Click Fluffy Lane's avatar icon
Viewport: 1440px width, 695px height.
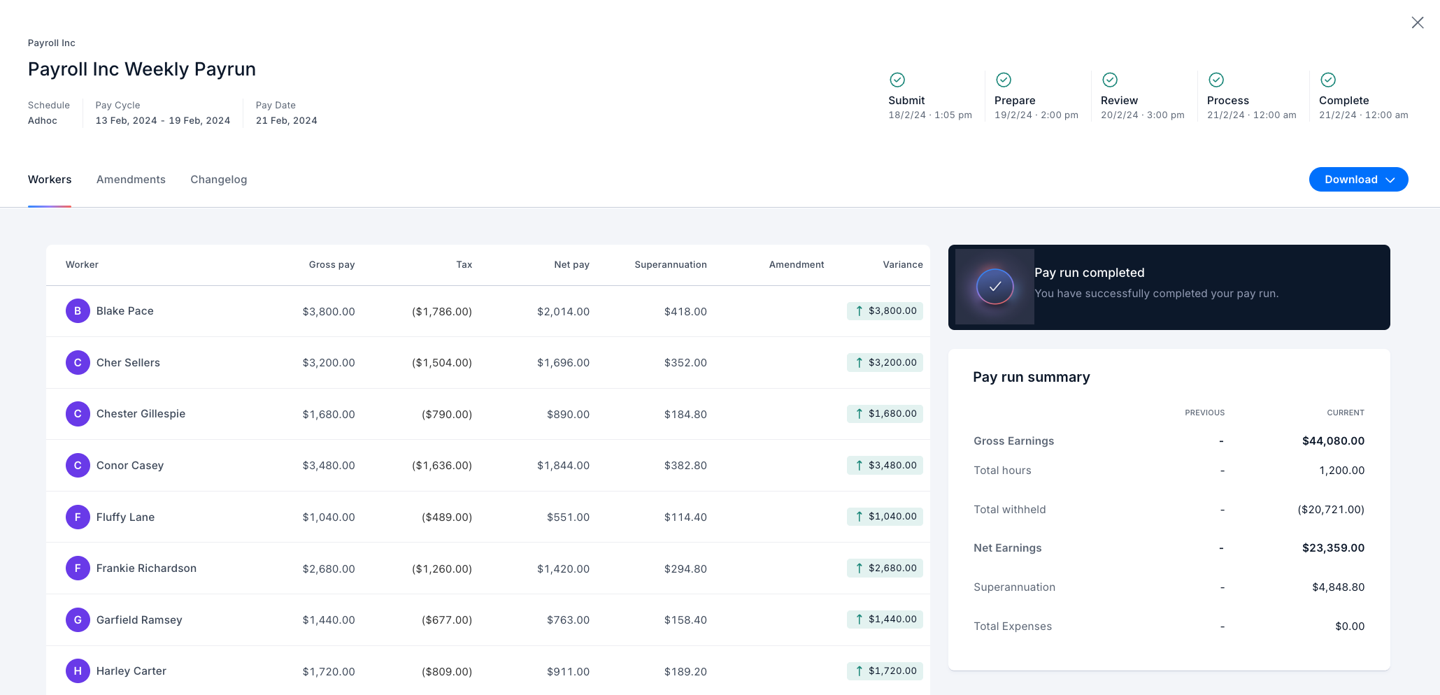[x=78, y=517]
